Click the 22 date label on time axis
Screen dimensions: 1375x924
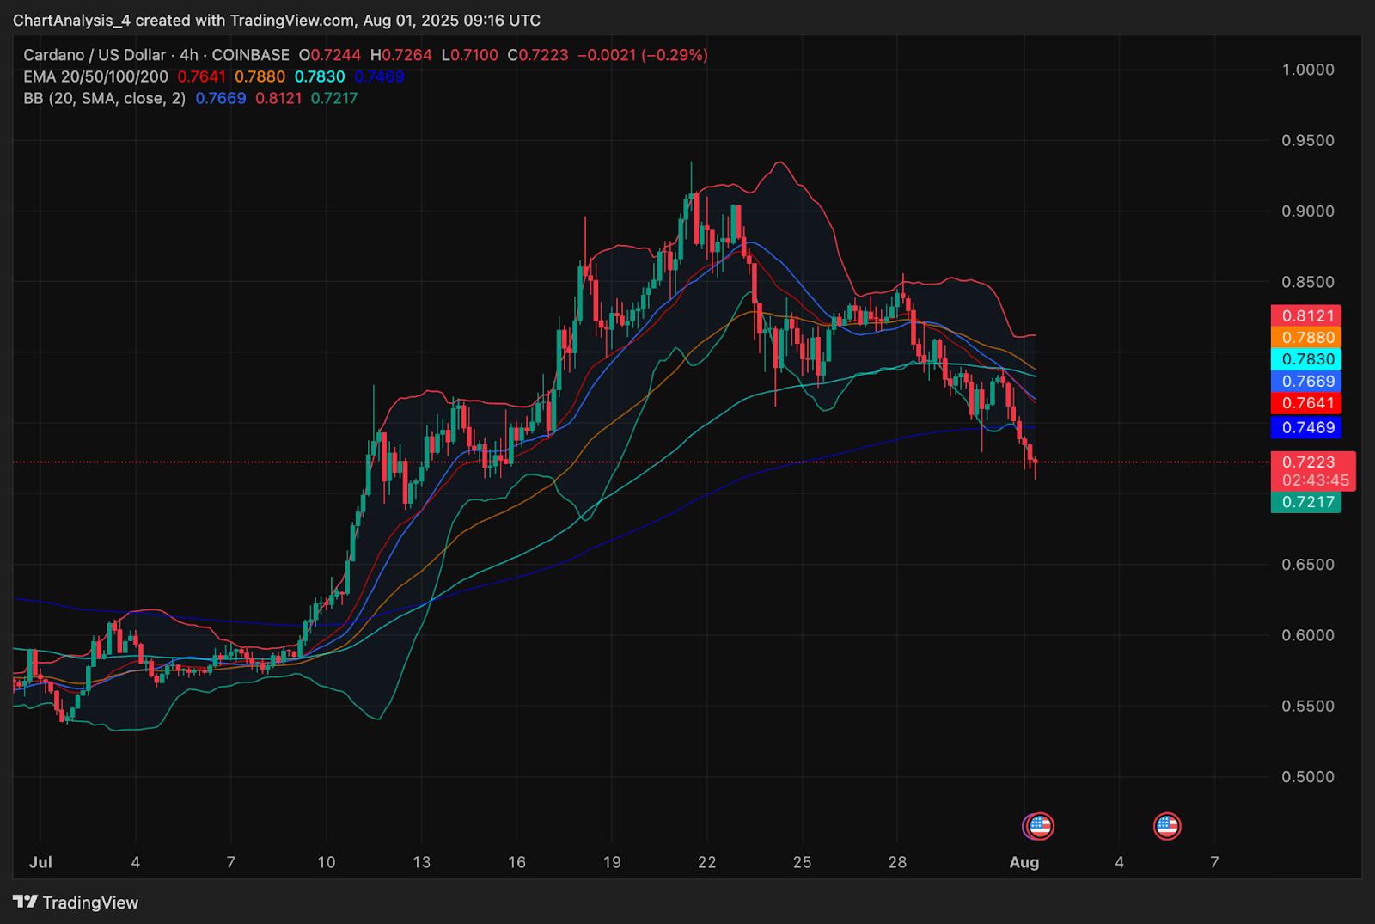(706, 862)
